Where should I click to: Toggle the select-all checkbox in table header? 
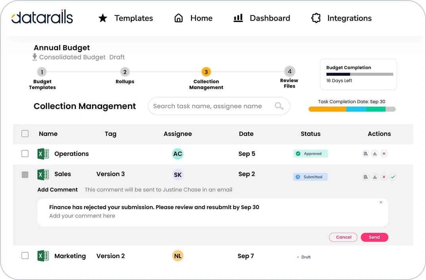click(25, 134)
